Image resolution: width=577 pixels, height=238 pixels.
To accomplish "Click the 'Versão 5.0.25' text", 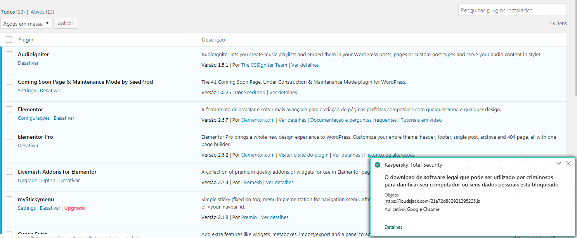I will (x=216, y=93).
